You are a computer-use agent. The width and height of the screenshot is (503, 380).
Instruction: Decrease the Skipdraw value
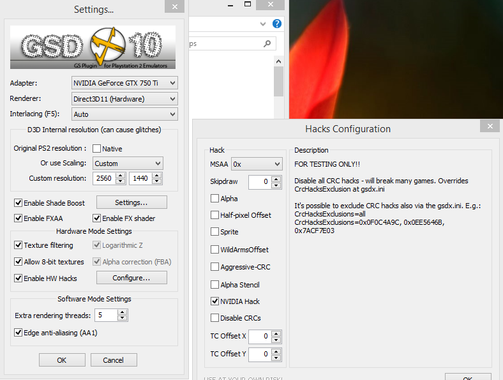pyautogui.click(x=276, y=185)
